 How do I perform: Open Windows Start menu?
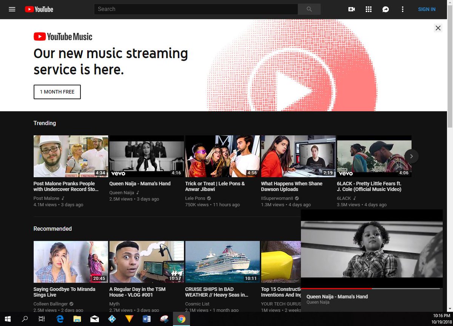tap(8, 319)
